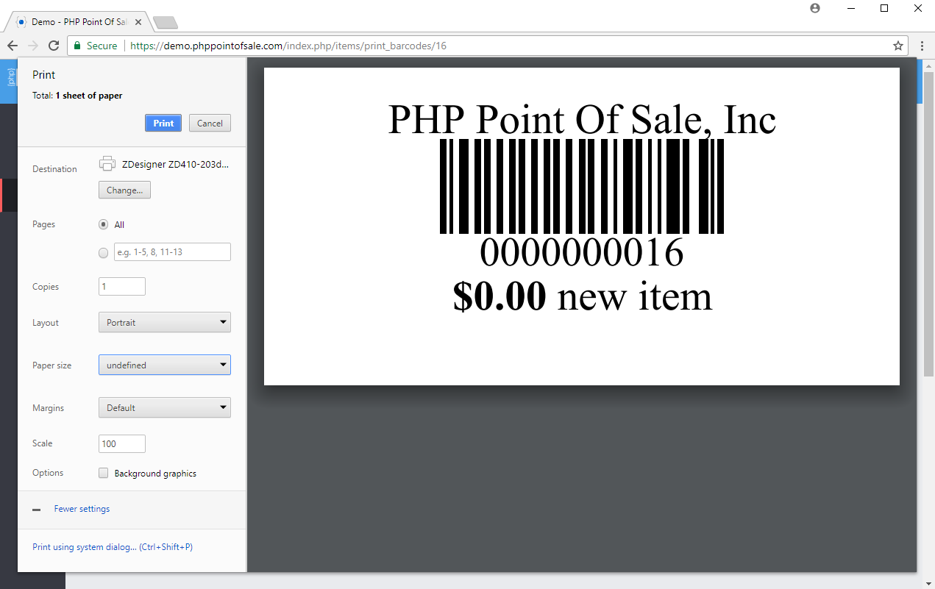Click the Scale value field

point(122,443)
